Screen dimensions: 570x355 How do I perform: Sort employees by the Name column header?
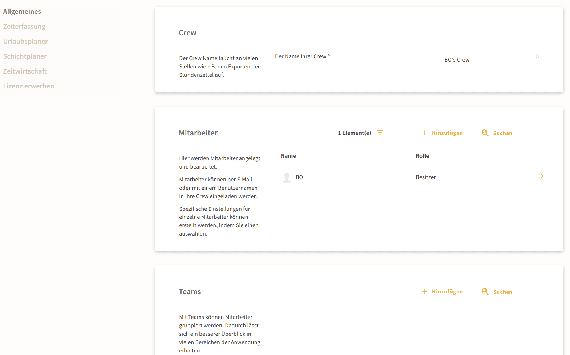[288, 156]
